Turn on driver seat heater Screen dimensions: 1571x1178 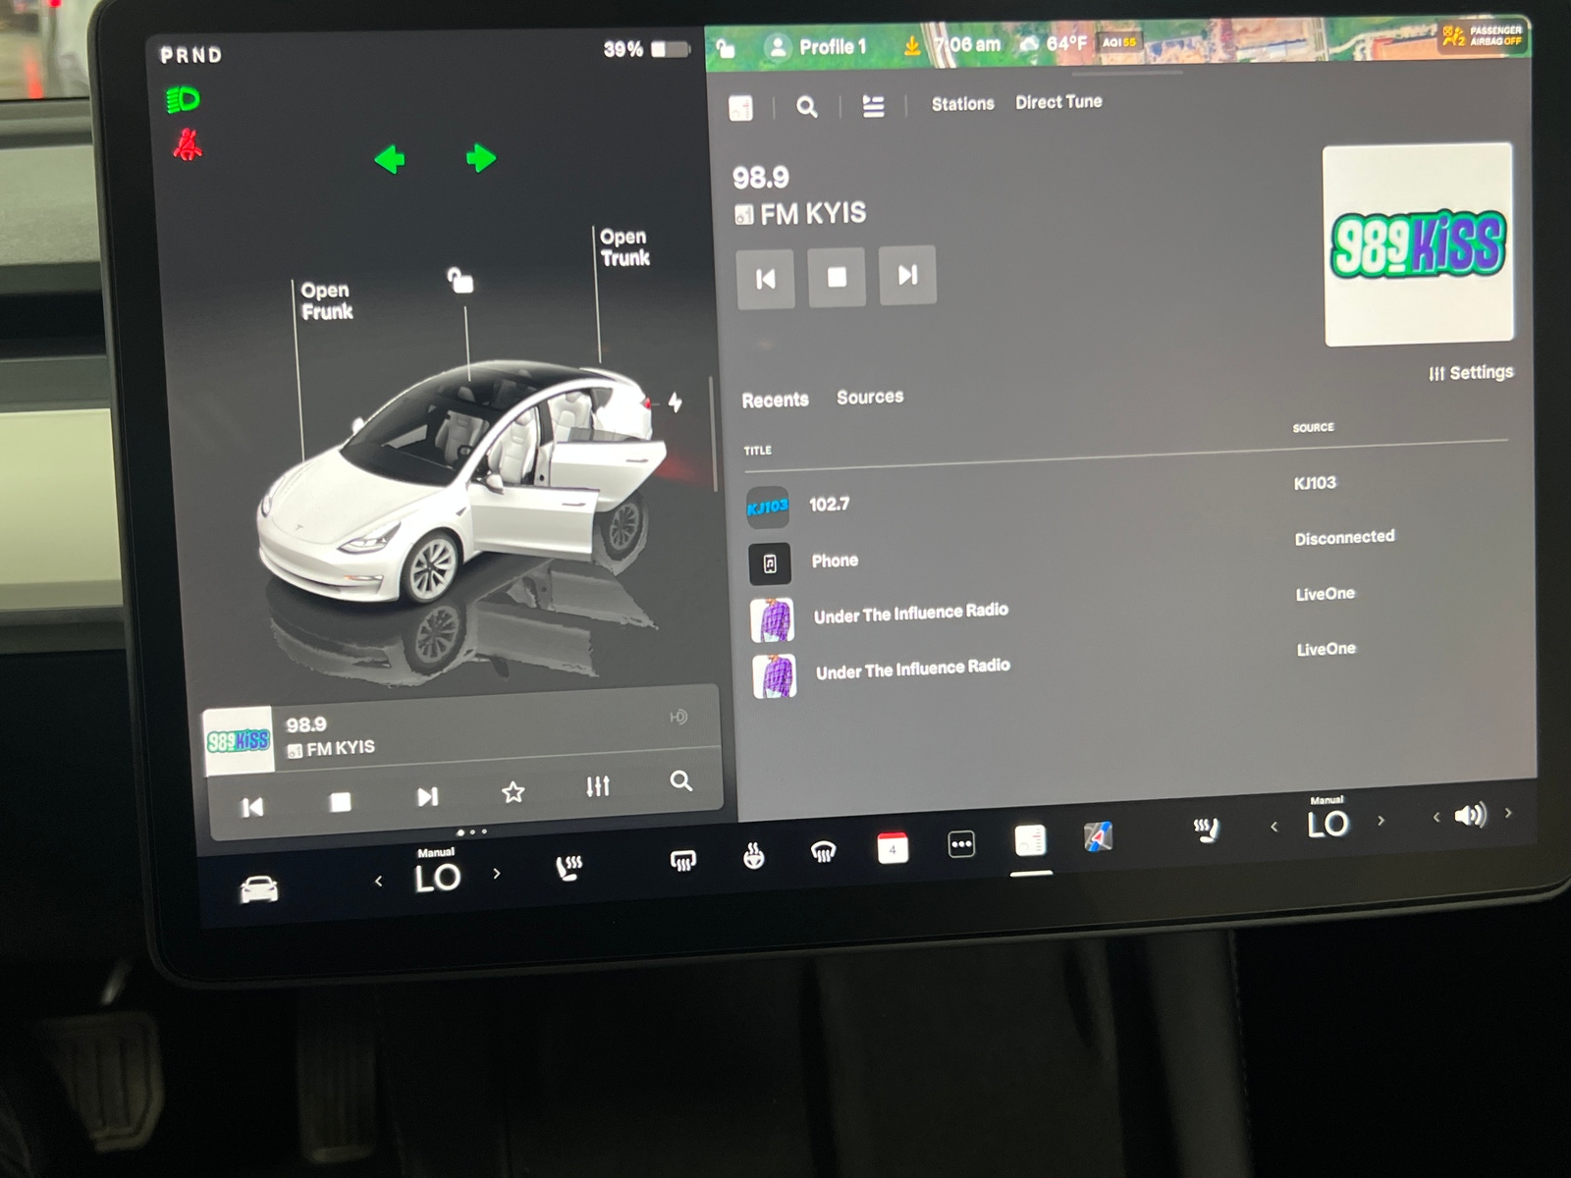click(x=569, y=866)
